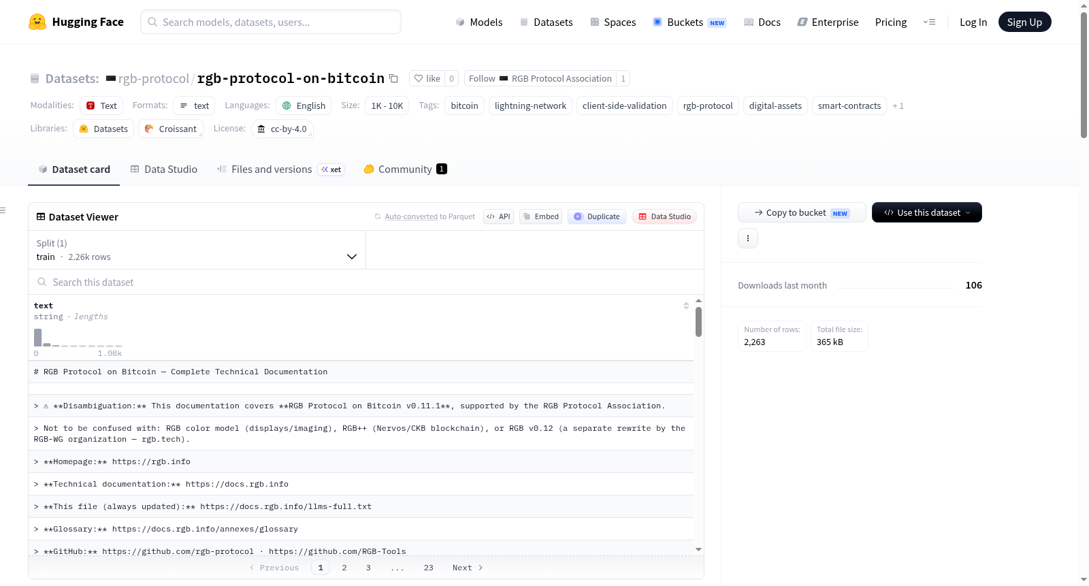Select the text format tag

tap(194, 105)
